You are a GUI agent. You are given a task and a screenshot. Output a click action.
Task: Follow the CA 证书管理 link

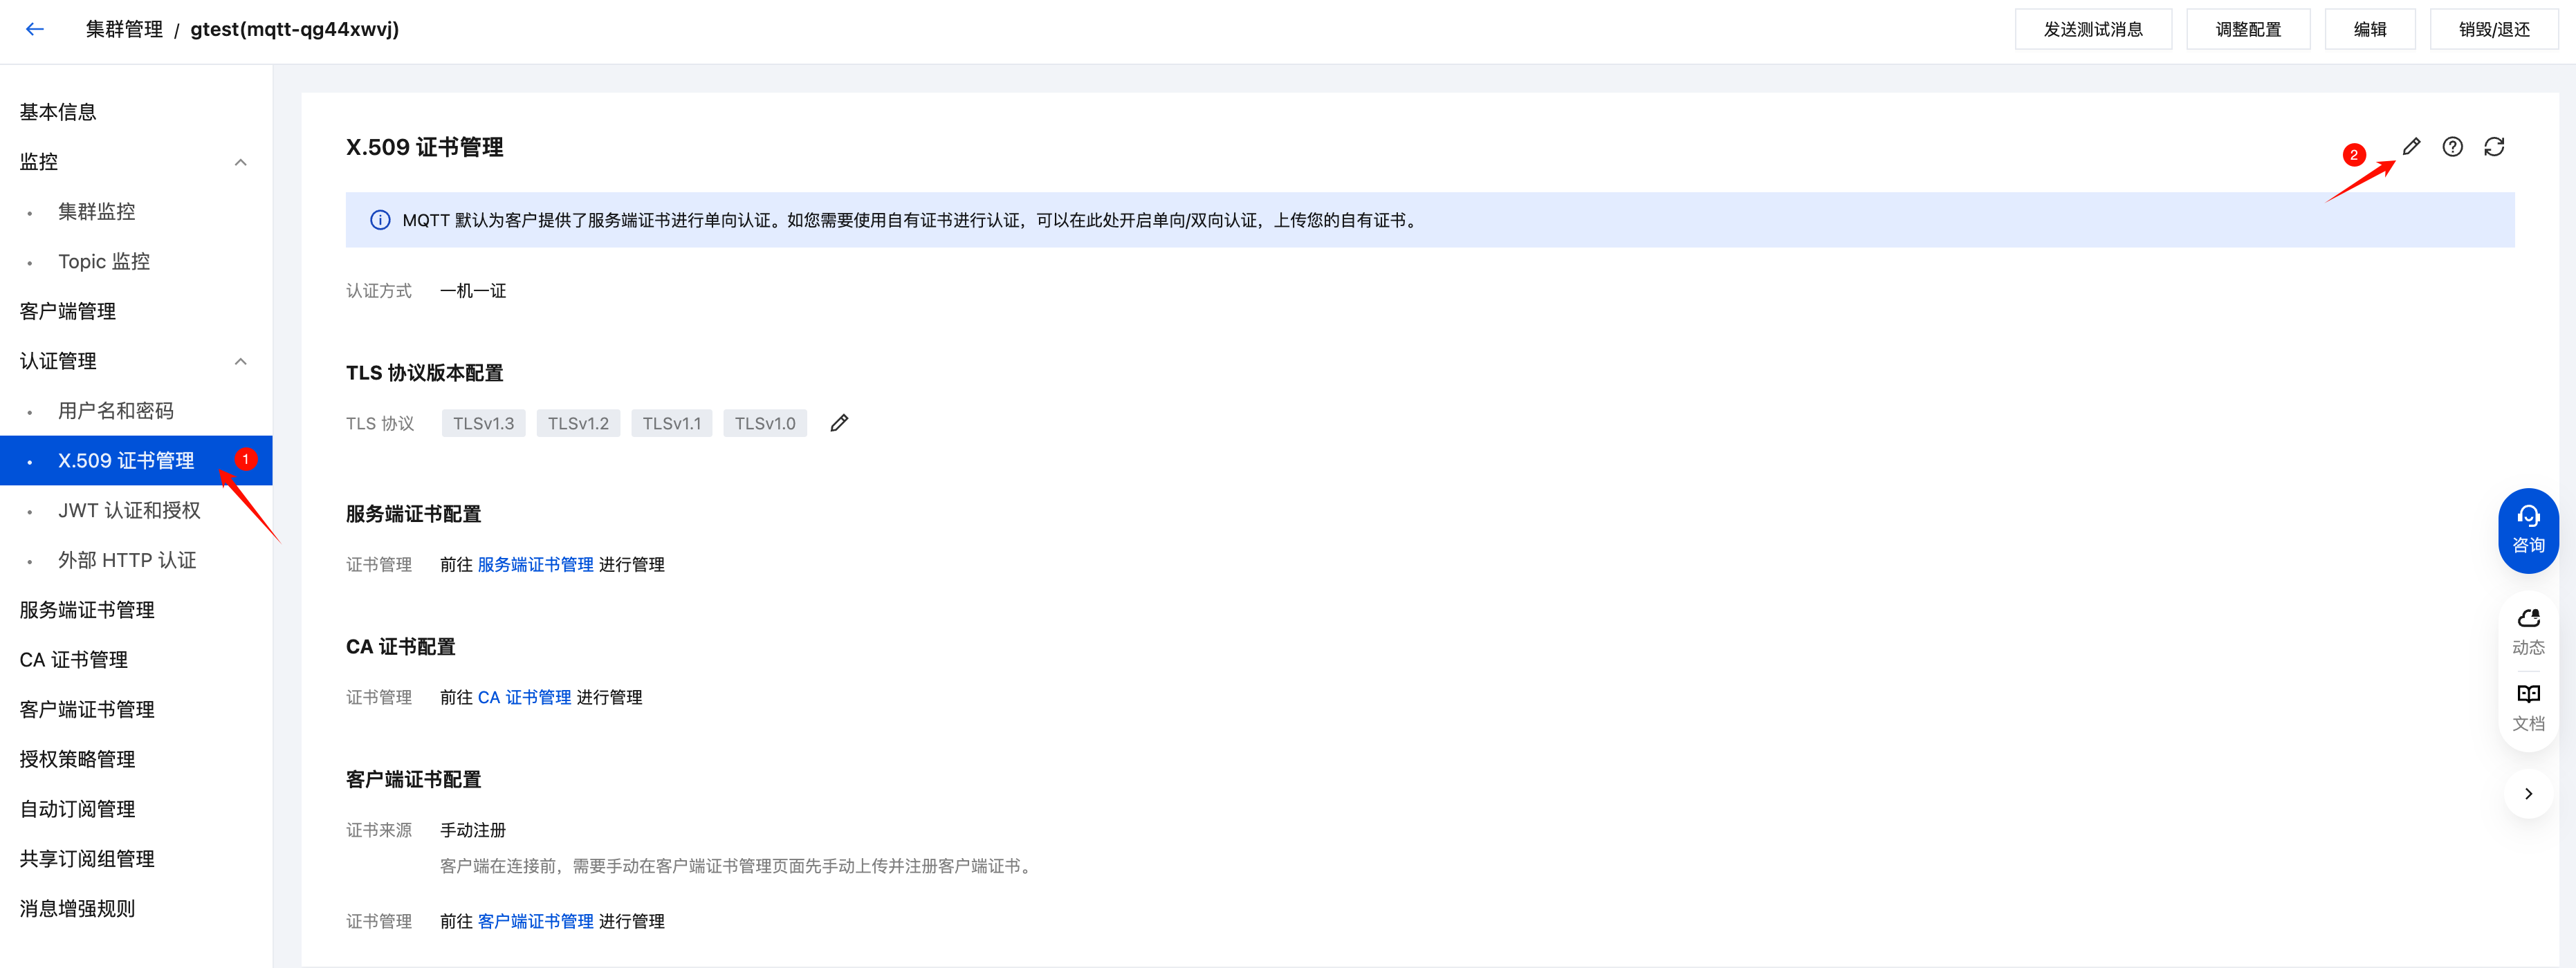click(524, 697)
